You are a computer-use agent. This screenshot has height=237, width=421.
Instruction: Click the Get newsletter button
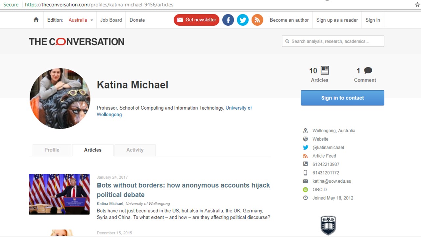pos(197,20)
